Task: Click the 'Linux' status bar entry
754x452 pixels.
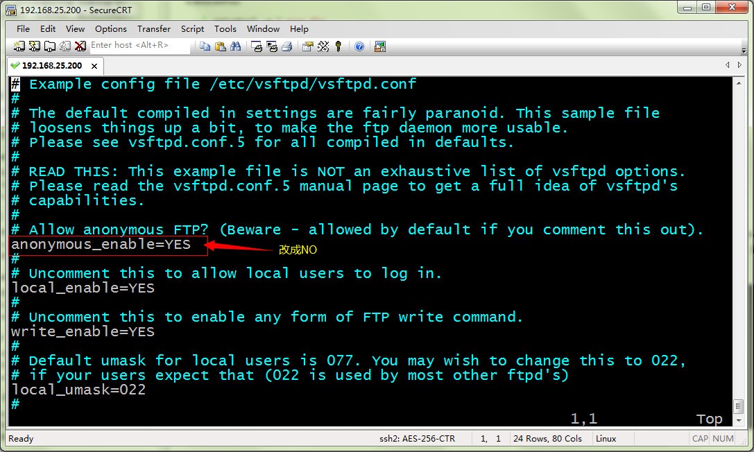Action: click(x=606, y=439)
